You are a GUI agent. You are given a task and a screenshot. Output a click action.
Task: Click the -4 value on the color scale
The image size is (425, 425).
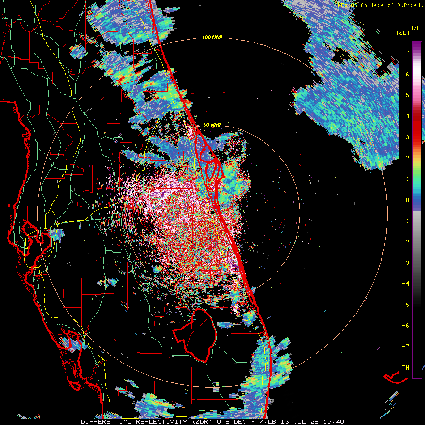coord(406,284)
